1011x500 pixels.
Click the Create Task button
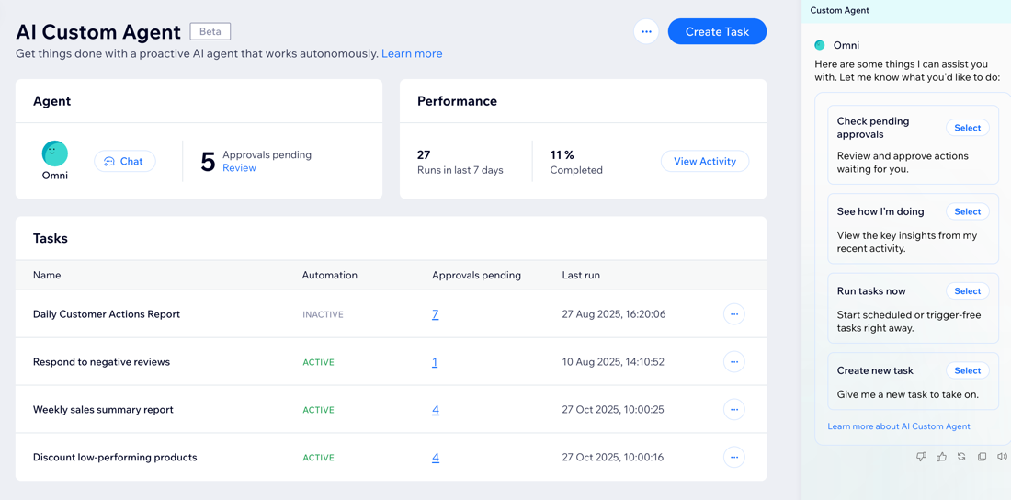pos(717,31)
